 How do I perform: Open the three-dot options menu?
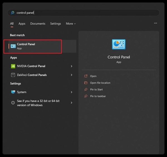tap(156, 23)
